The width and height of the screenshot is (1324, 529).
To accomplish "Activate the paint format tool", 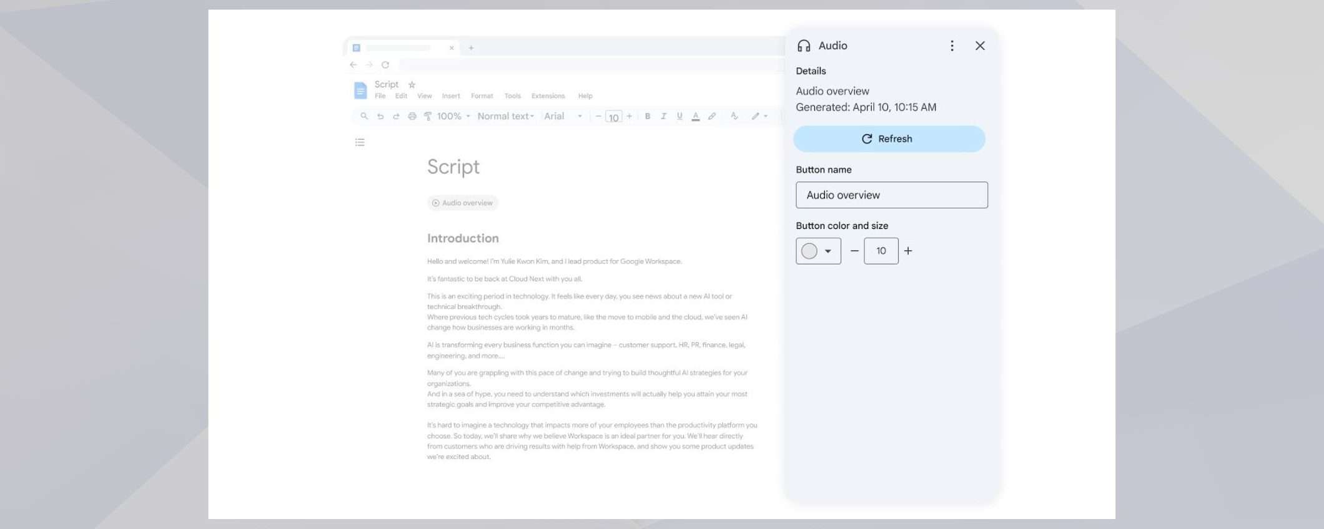I will tap(428, 116).
